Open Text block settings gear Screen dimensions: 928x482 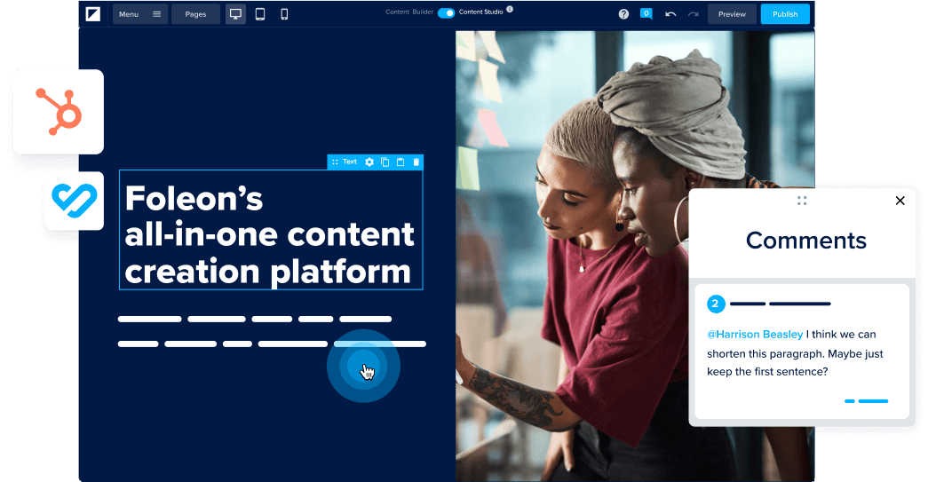[x=369, y=162]
